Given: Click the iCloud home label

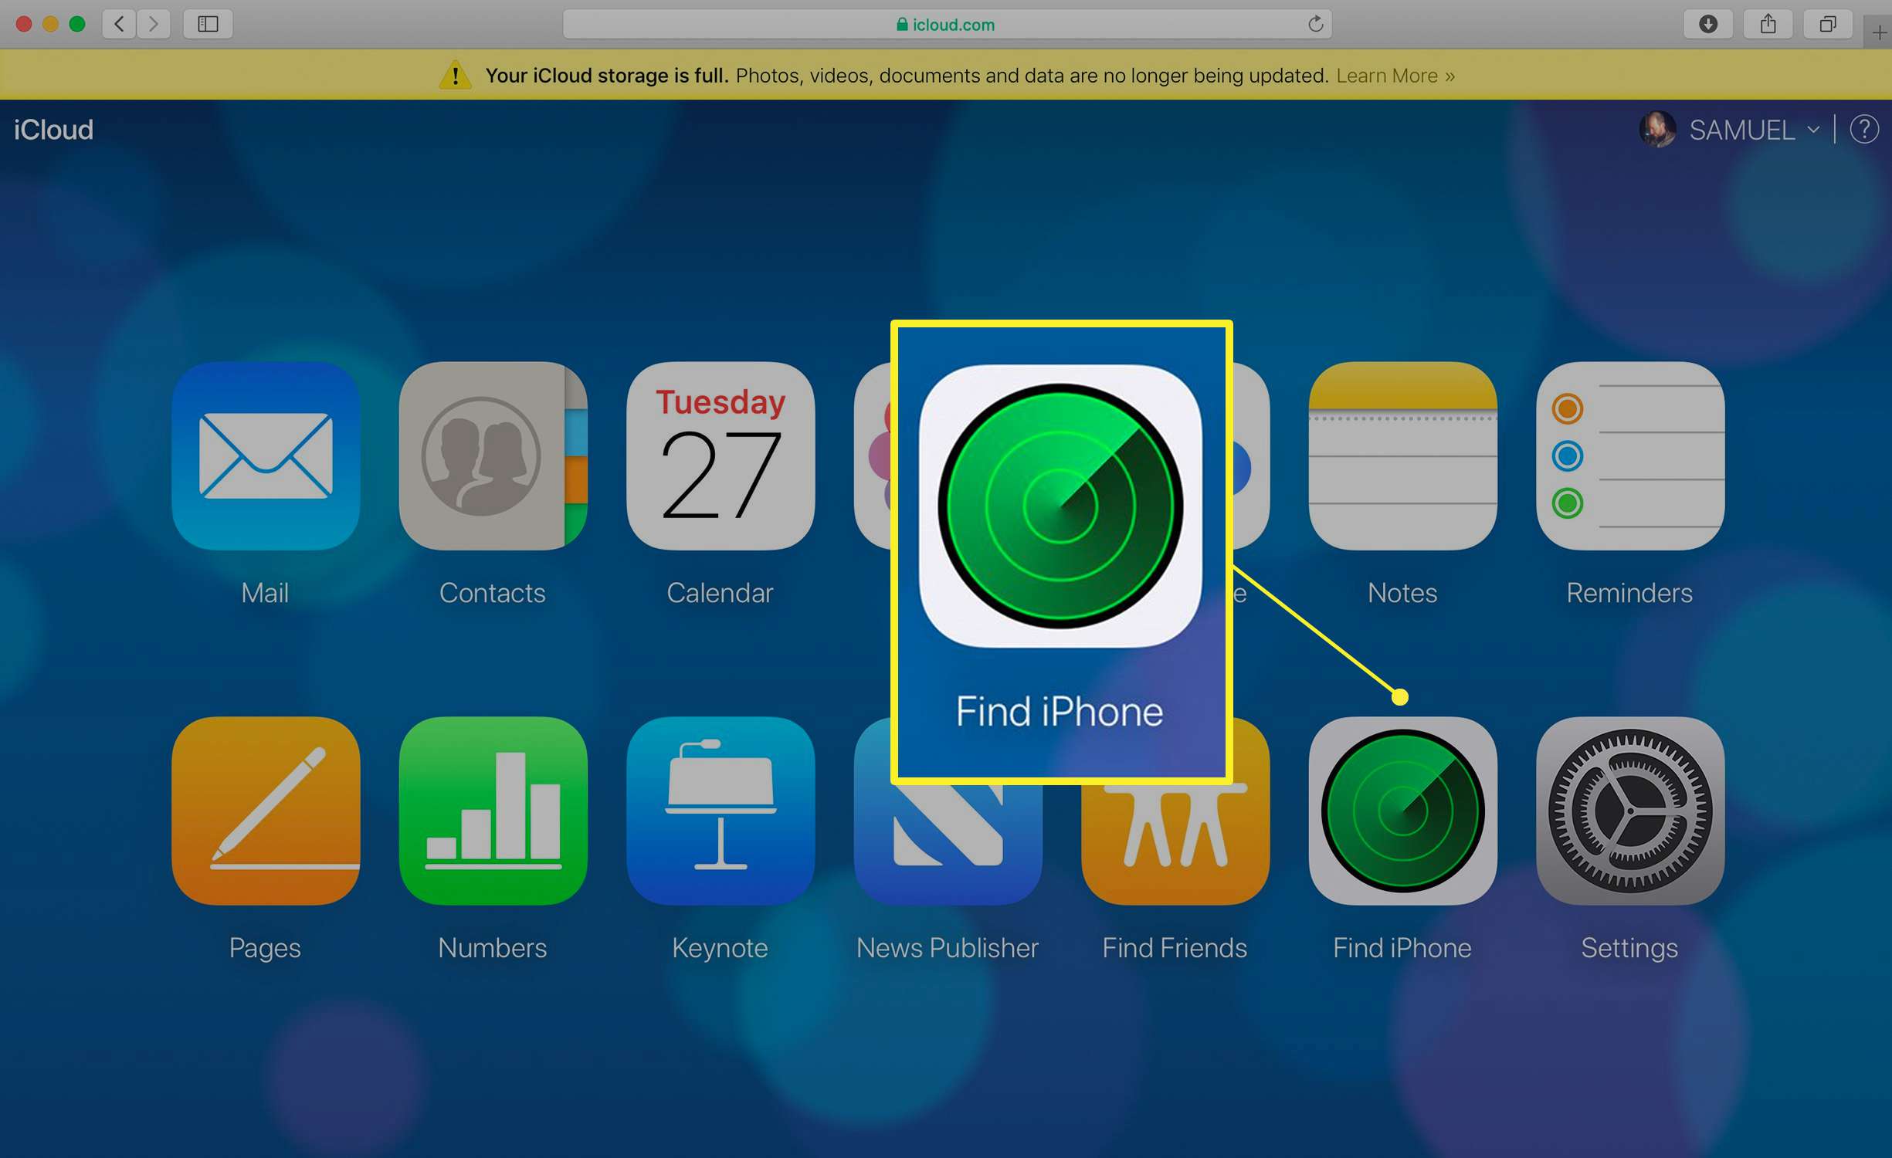Looking at the screenshot, I should (54, 130).
